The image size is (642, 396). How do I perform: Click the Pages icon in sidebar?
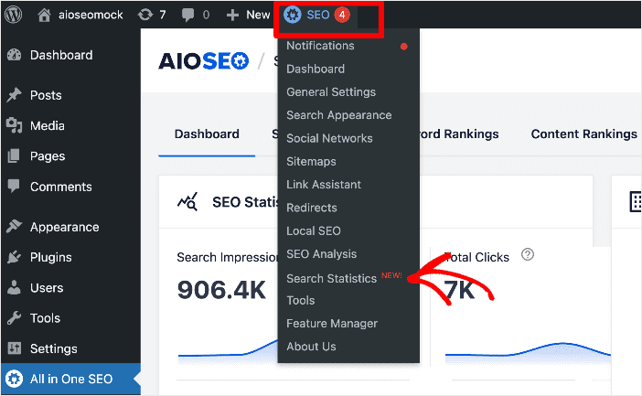[x=14, y=155]
